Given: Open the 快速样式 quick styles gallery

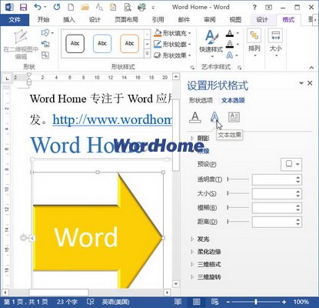Looking at the screenshot, I should click(211, 44).
